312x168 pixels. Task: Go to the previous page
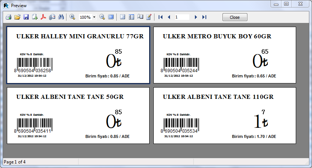point(169,17)
